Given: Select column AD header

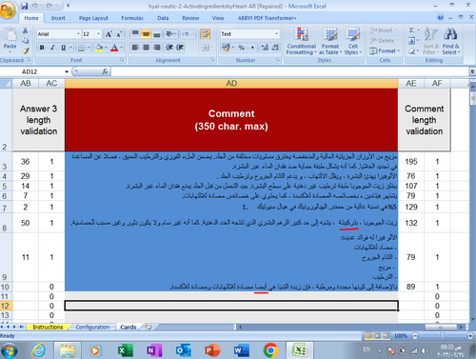Looking at the screenshot, I should point(231,83).
